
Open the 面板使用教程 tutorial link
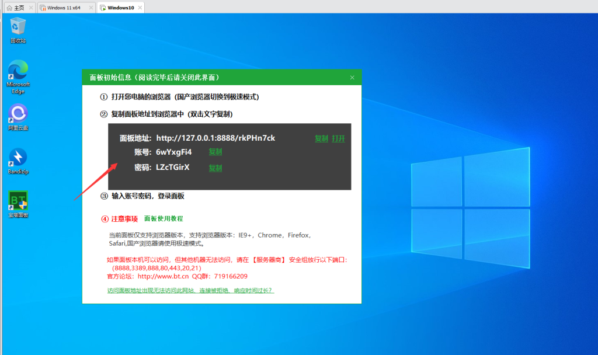[x=164, y=218]
